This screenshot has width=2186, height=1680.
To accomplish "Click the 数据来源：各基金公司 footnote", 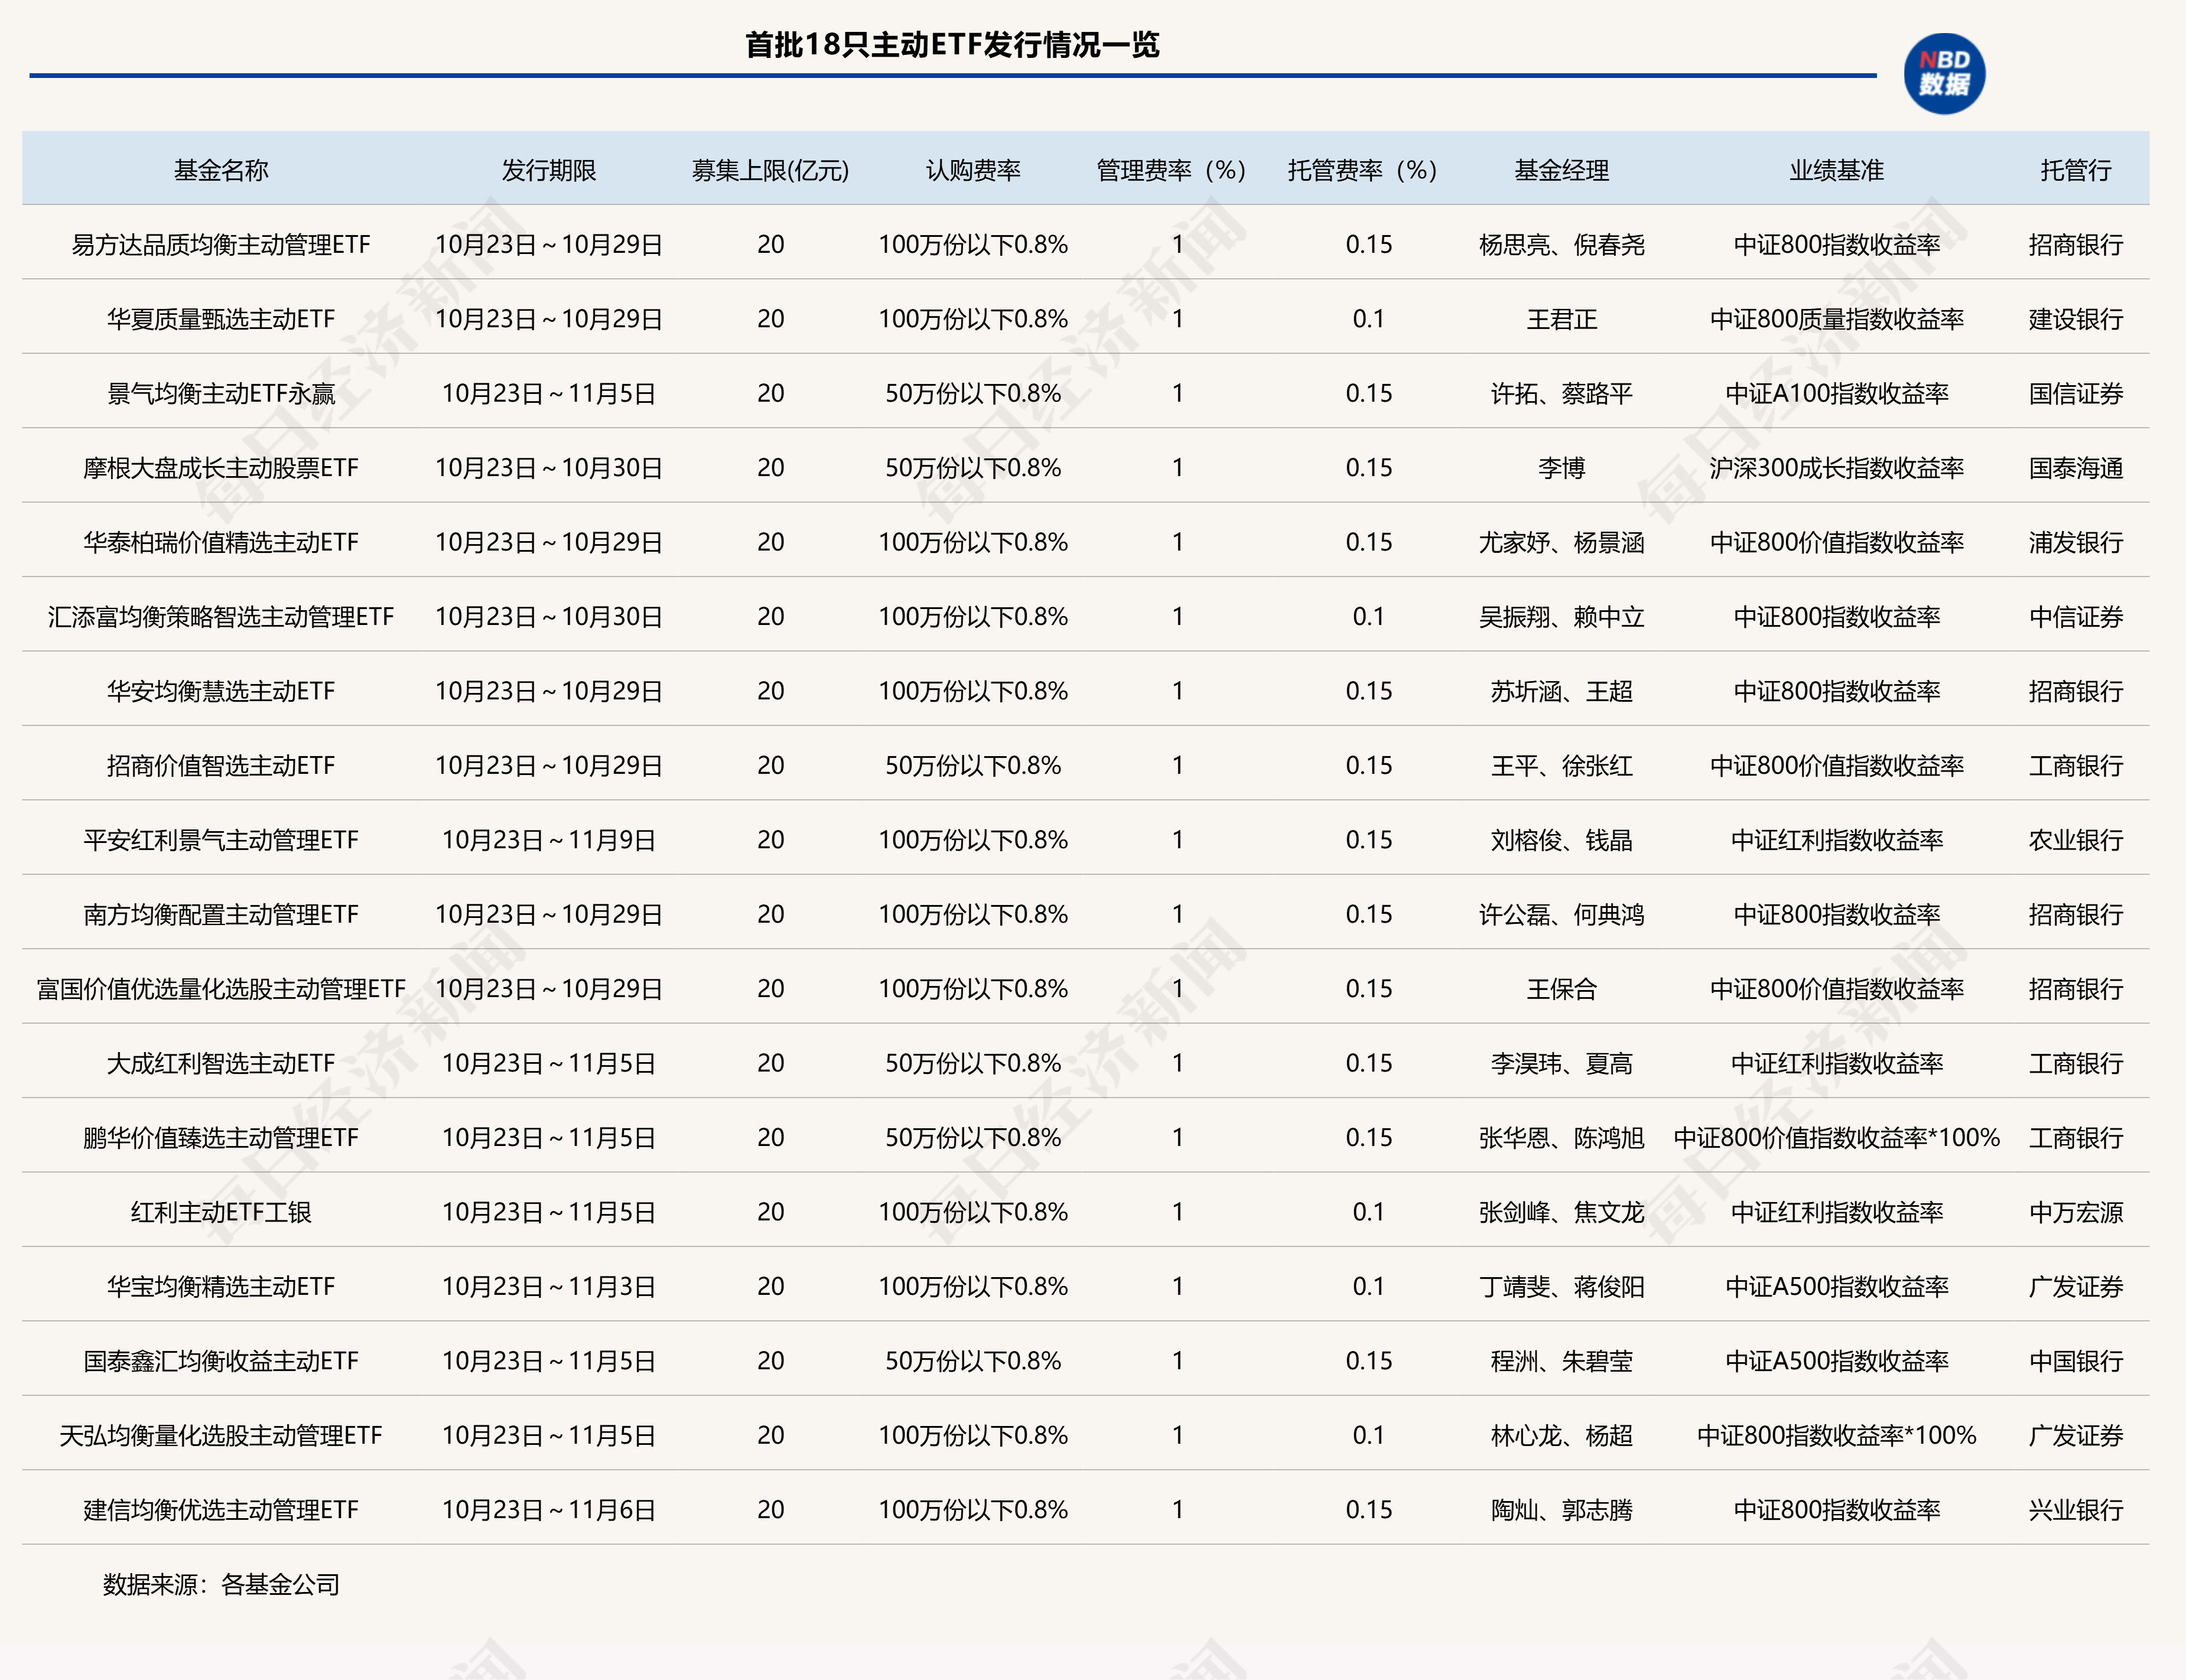I will pos(221,1584).
